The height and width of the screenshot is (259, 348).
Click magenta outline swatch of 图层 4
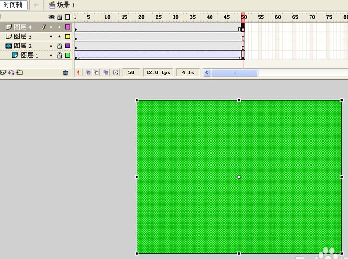click(68, 27)
